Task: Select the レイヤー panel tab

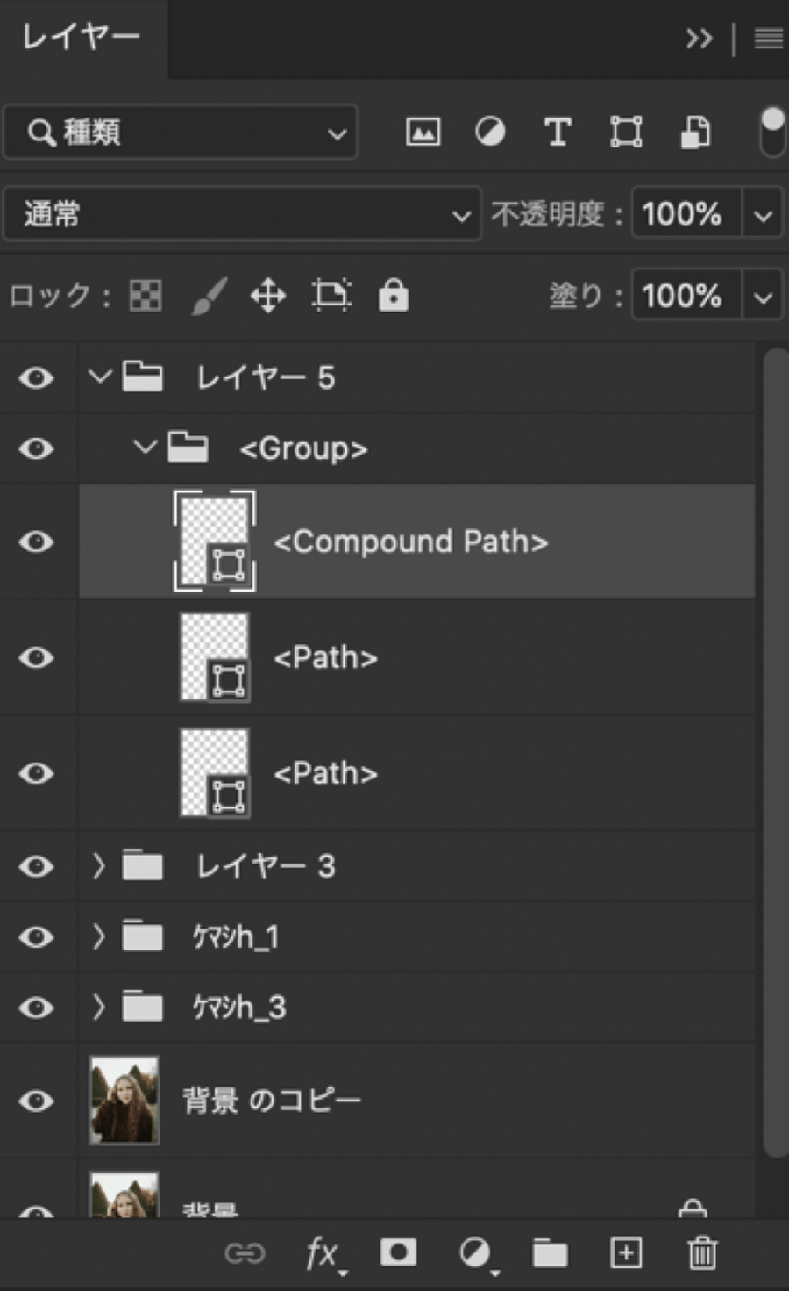Action: click(81, 37)
